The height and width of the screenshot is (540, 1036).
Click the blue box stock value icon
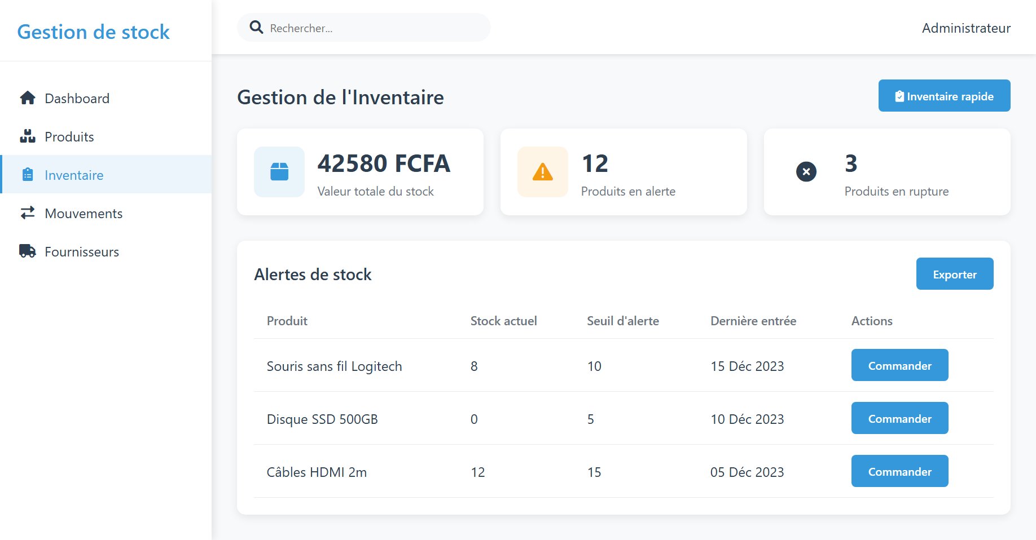tap(279, 172)
